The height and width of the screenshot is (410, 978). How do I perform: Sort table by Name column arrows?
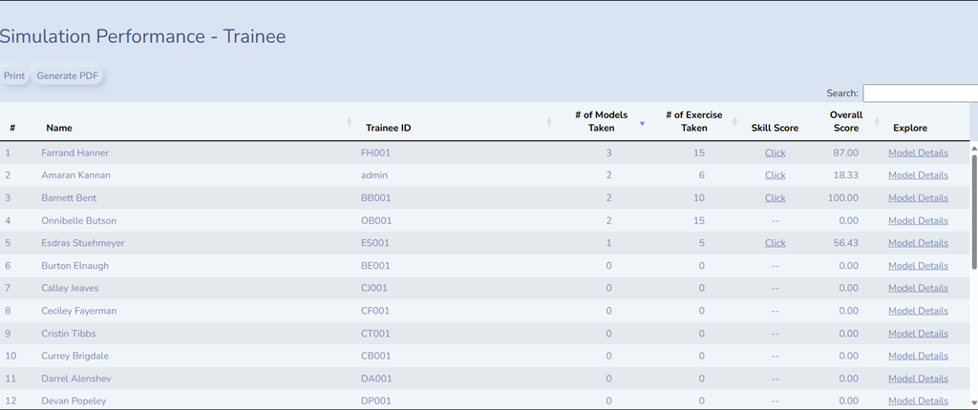pos(350,121)
